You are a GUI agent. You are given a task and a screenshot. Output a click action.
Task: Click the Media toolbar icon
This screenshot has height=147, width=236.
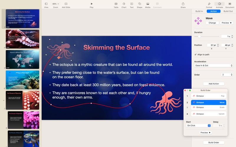click(147, 4)
